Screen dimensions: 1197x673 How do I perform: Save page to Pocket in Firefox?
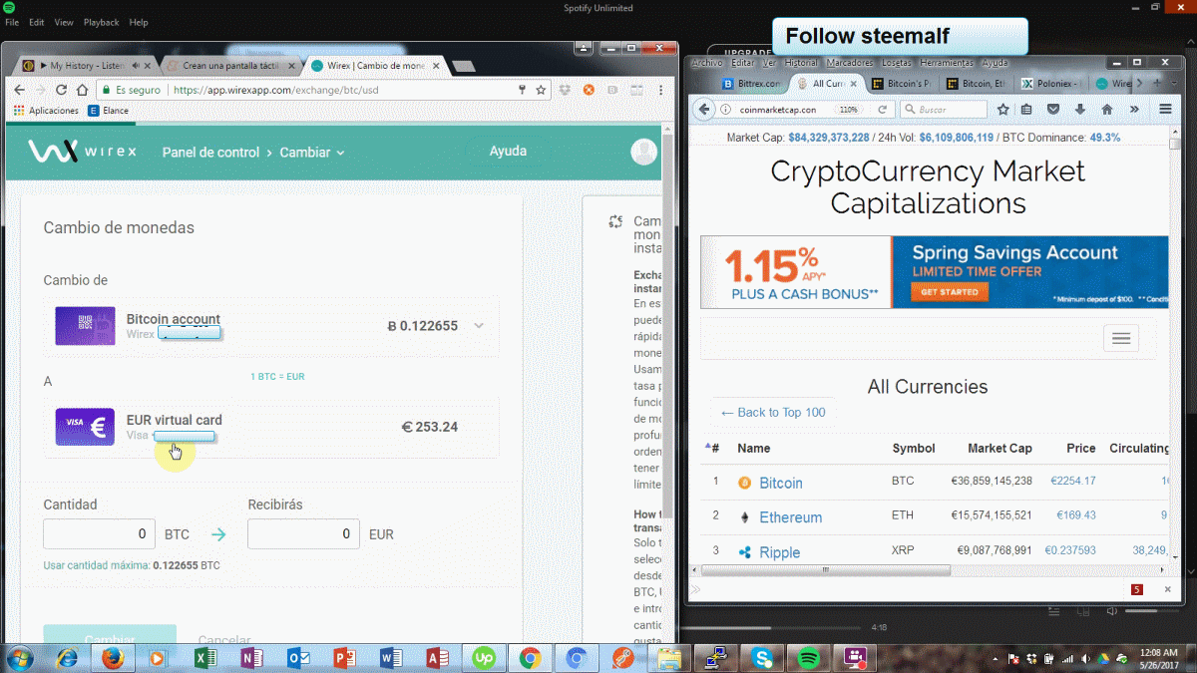pyautogui.click(x=1053, y=110)
